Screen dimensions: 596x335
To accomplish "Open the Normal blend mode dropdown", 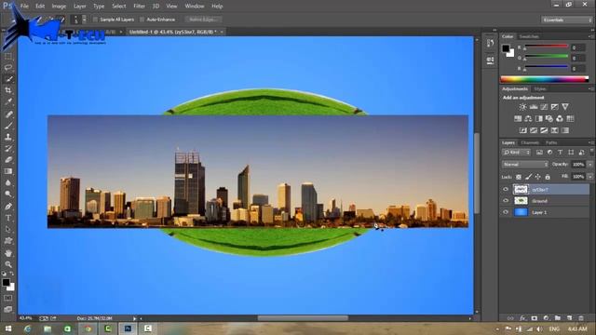I will [x=525, y=165].
